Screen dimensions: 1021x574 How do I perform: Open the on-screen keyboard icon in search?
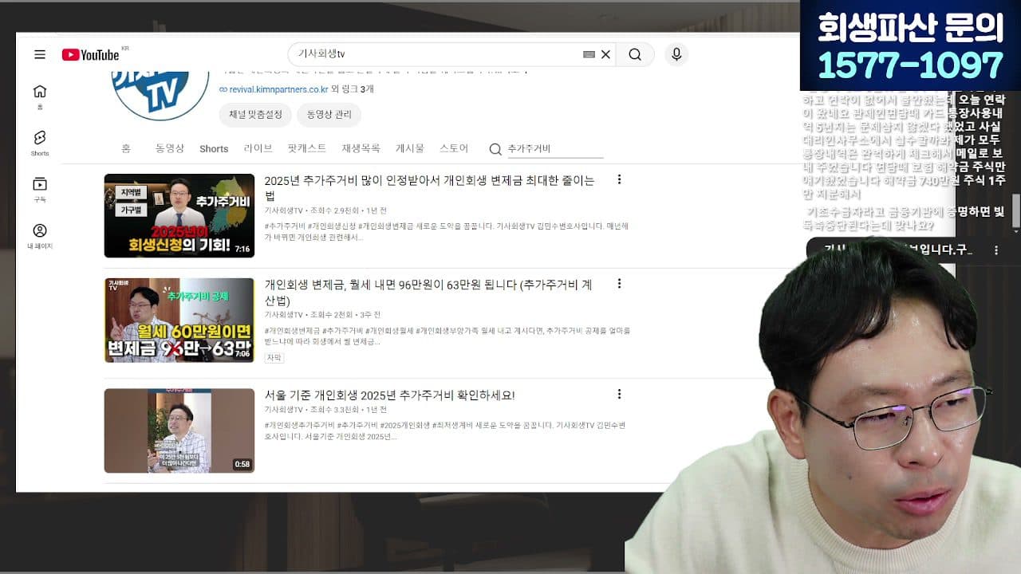pos(589,54)
